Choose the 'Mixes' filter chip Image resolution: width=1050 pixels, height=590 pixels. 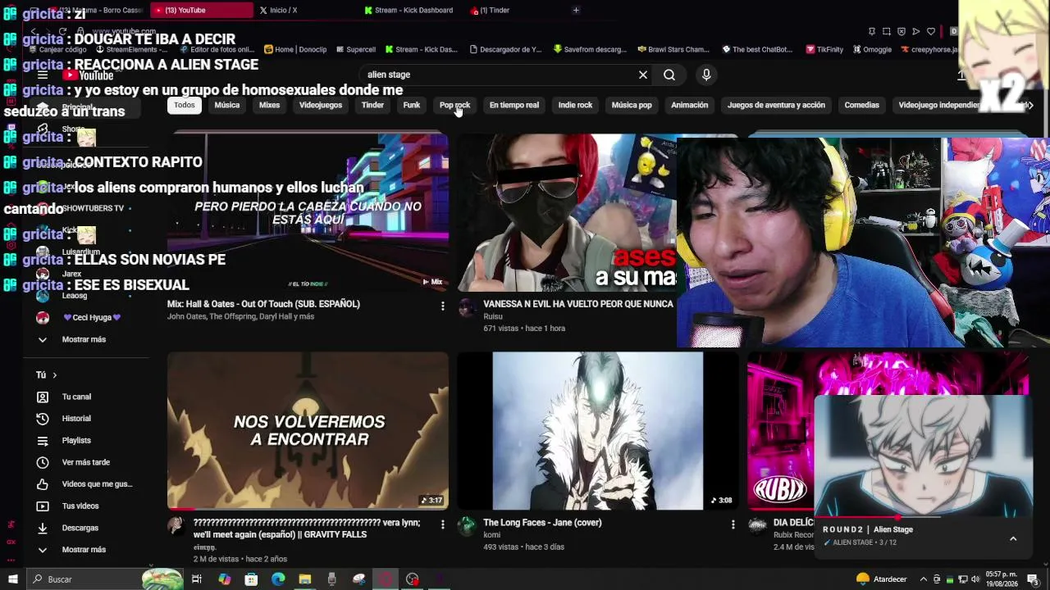269,105
